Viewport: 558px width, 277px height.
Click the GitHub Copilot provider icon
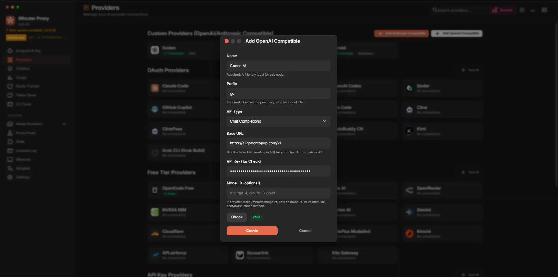155,109
